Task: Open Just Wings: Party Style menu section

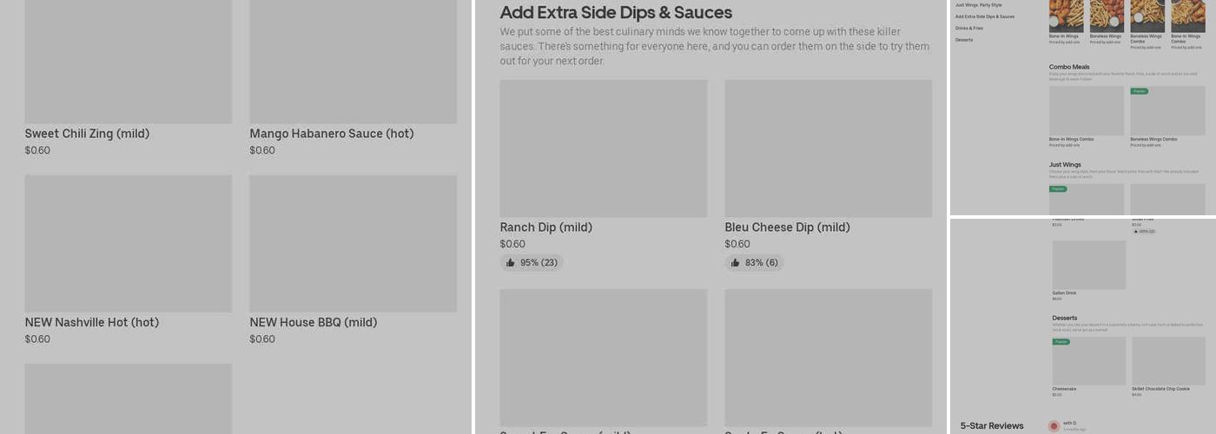Action: [x=978, y=5]
